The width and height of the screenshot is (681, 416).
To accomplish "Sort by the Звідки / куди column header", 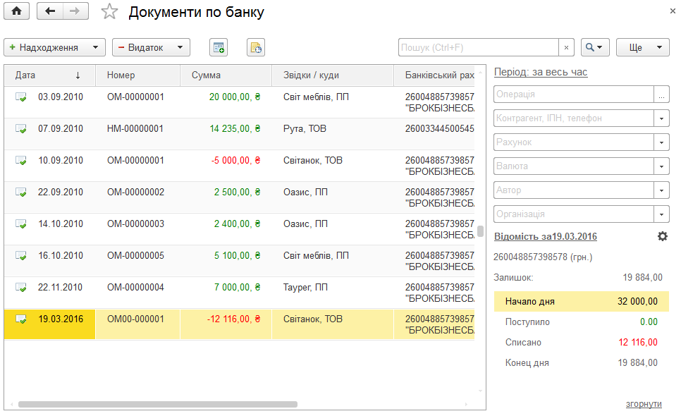I will pos(333,75).
